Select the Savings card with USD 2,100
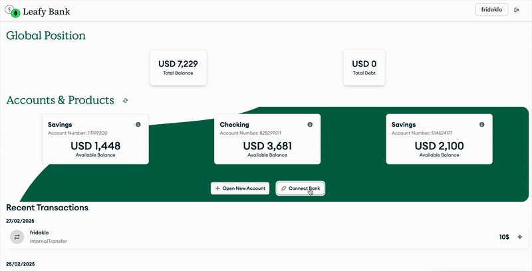532x272 pixels. 439,139
